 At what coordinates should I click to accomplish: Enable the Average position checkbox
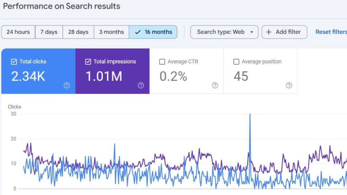236,62
